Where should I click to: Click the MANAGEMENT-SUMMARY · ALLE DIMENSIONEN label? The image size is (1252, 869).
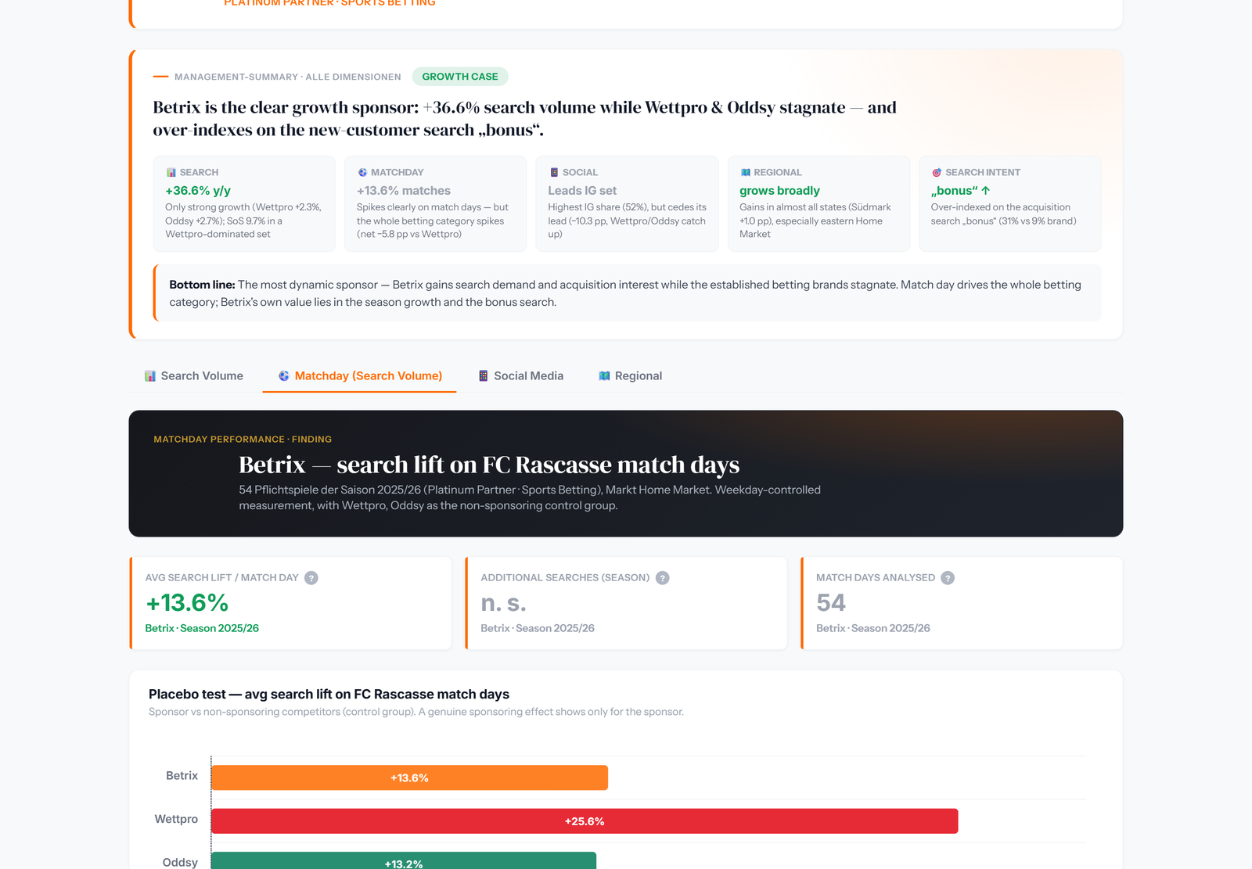click(287, 77)
